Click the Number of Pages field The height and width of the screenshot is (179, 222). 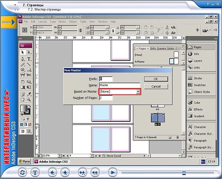(106, 98)
